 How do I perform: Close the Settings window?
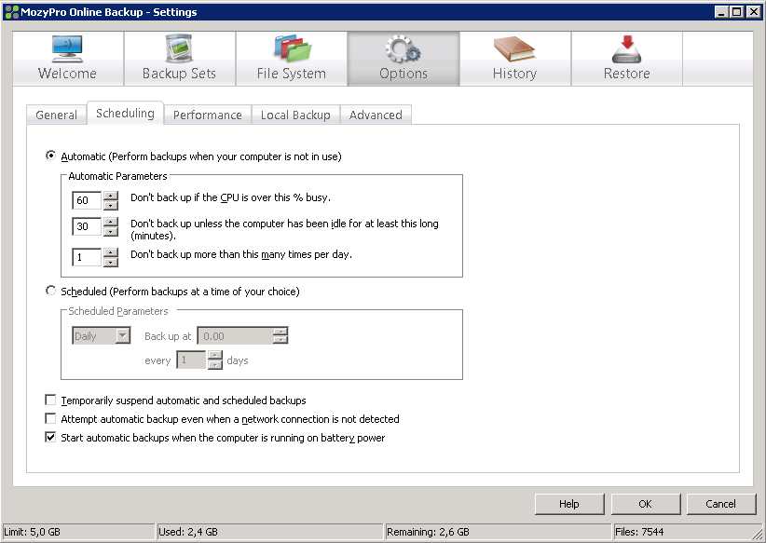pos(754,12)
